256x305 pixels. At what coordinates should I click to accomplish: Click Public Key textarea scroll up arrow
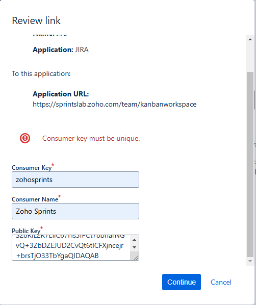coord(134,240)
